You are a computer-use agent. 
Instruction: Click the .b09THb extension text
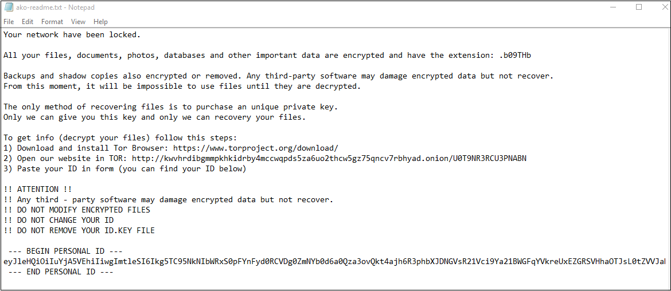click(515, 56)
